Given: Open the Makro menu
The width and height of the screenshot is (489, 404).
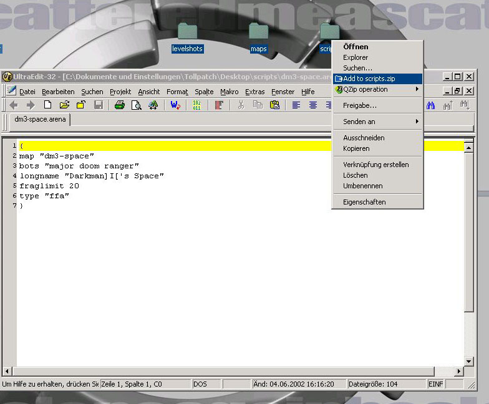Looking at the screenshot, I should (230, 92).
